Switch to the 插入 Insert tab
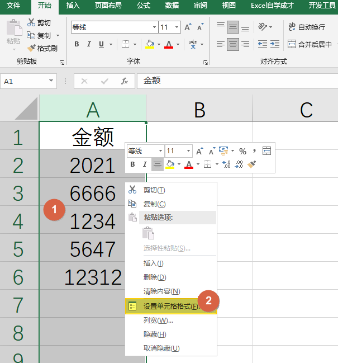The image size is (338, 363). pos(73,6)
